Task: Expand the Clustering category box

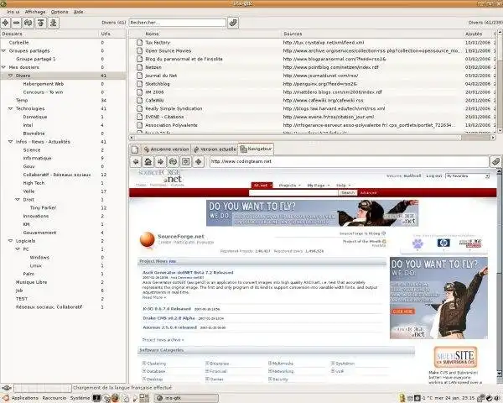Action: (144, 364)
